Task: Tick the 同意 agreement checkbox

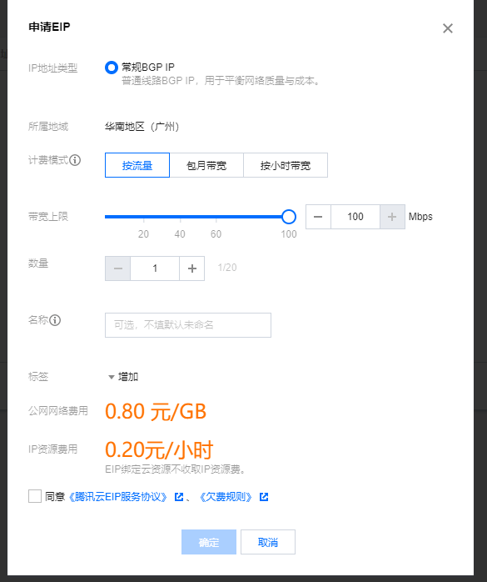Action: click(35, 496)
